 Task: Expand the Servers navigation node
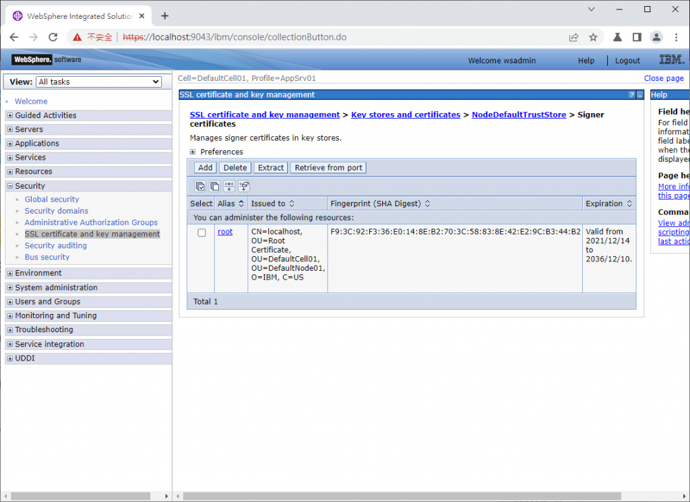click(10, 129)
